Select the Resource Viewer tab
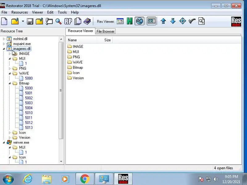247x185 pixels. pos(81,31)
